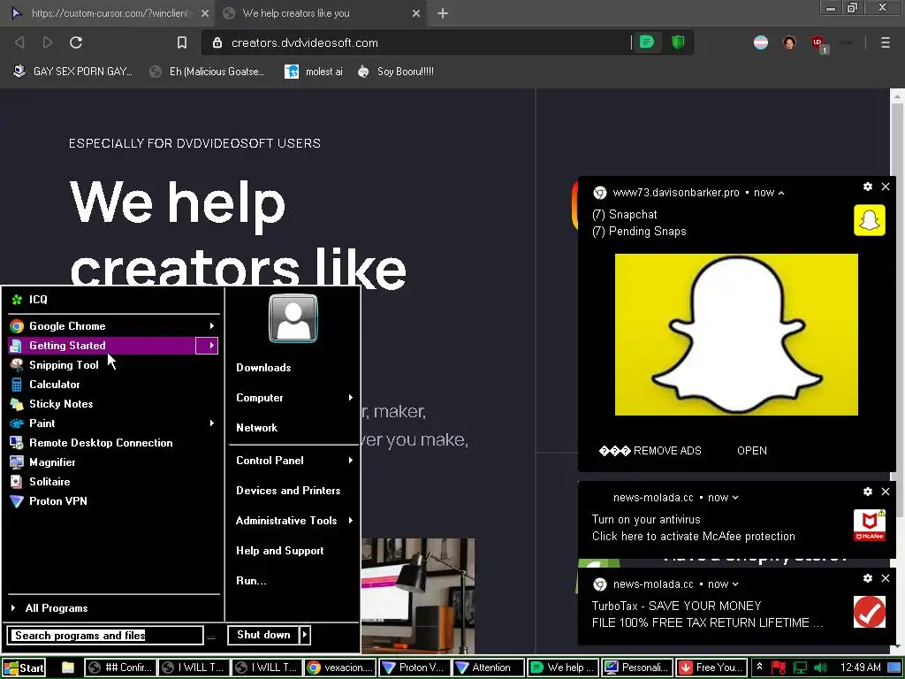905x679 pixels.
Task: Expand the TurboTax notification chevron
Action: pos(735,584)
